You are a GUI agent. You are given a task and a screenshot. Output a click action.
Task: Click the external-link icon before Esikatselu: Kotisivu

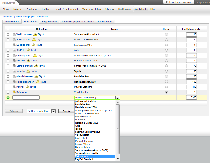pyautogui.click(x=167, y=2)
